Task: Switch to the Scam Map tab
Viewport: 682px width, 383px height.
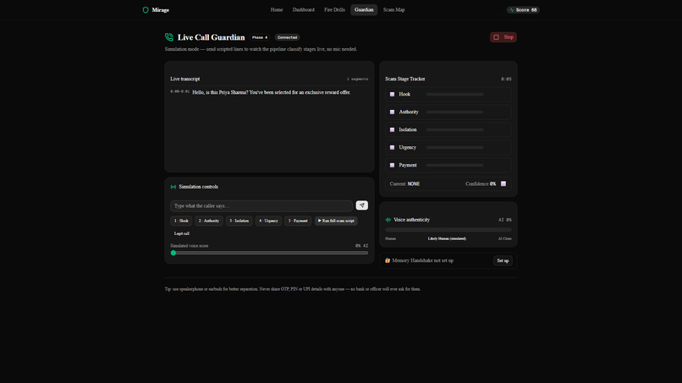Action: point(394,9)
